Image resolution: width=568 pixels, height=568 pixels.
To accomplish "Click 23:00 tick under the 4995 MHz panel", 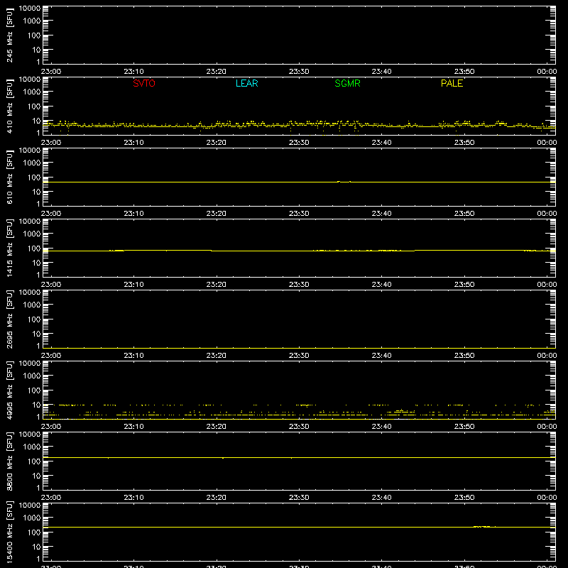I will pyautogui.click(x=51, y=427).
